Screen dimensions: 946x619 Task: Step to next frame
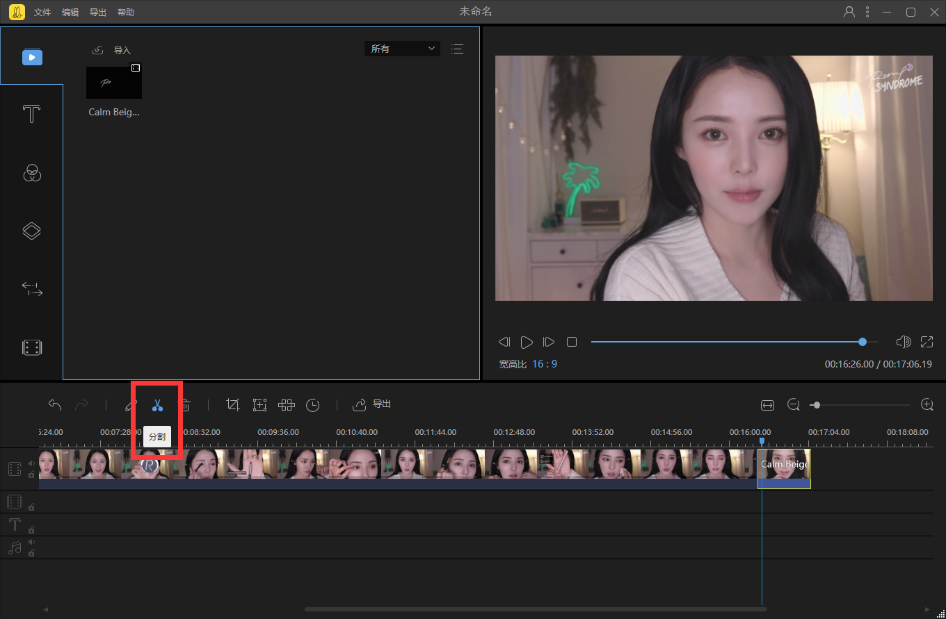pos(549,342)
